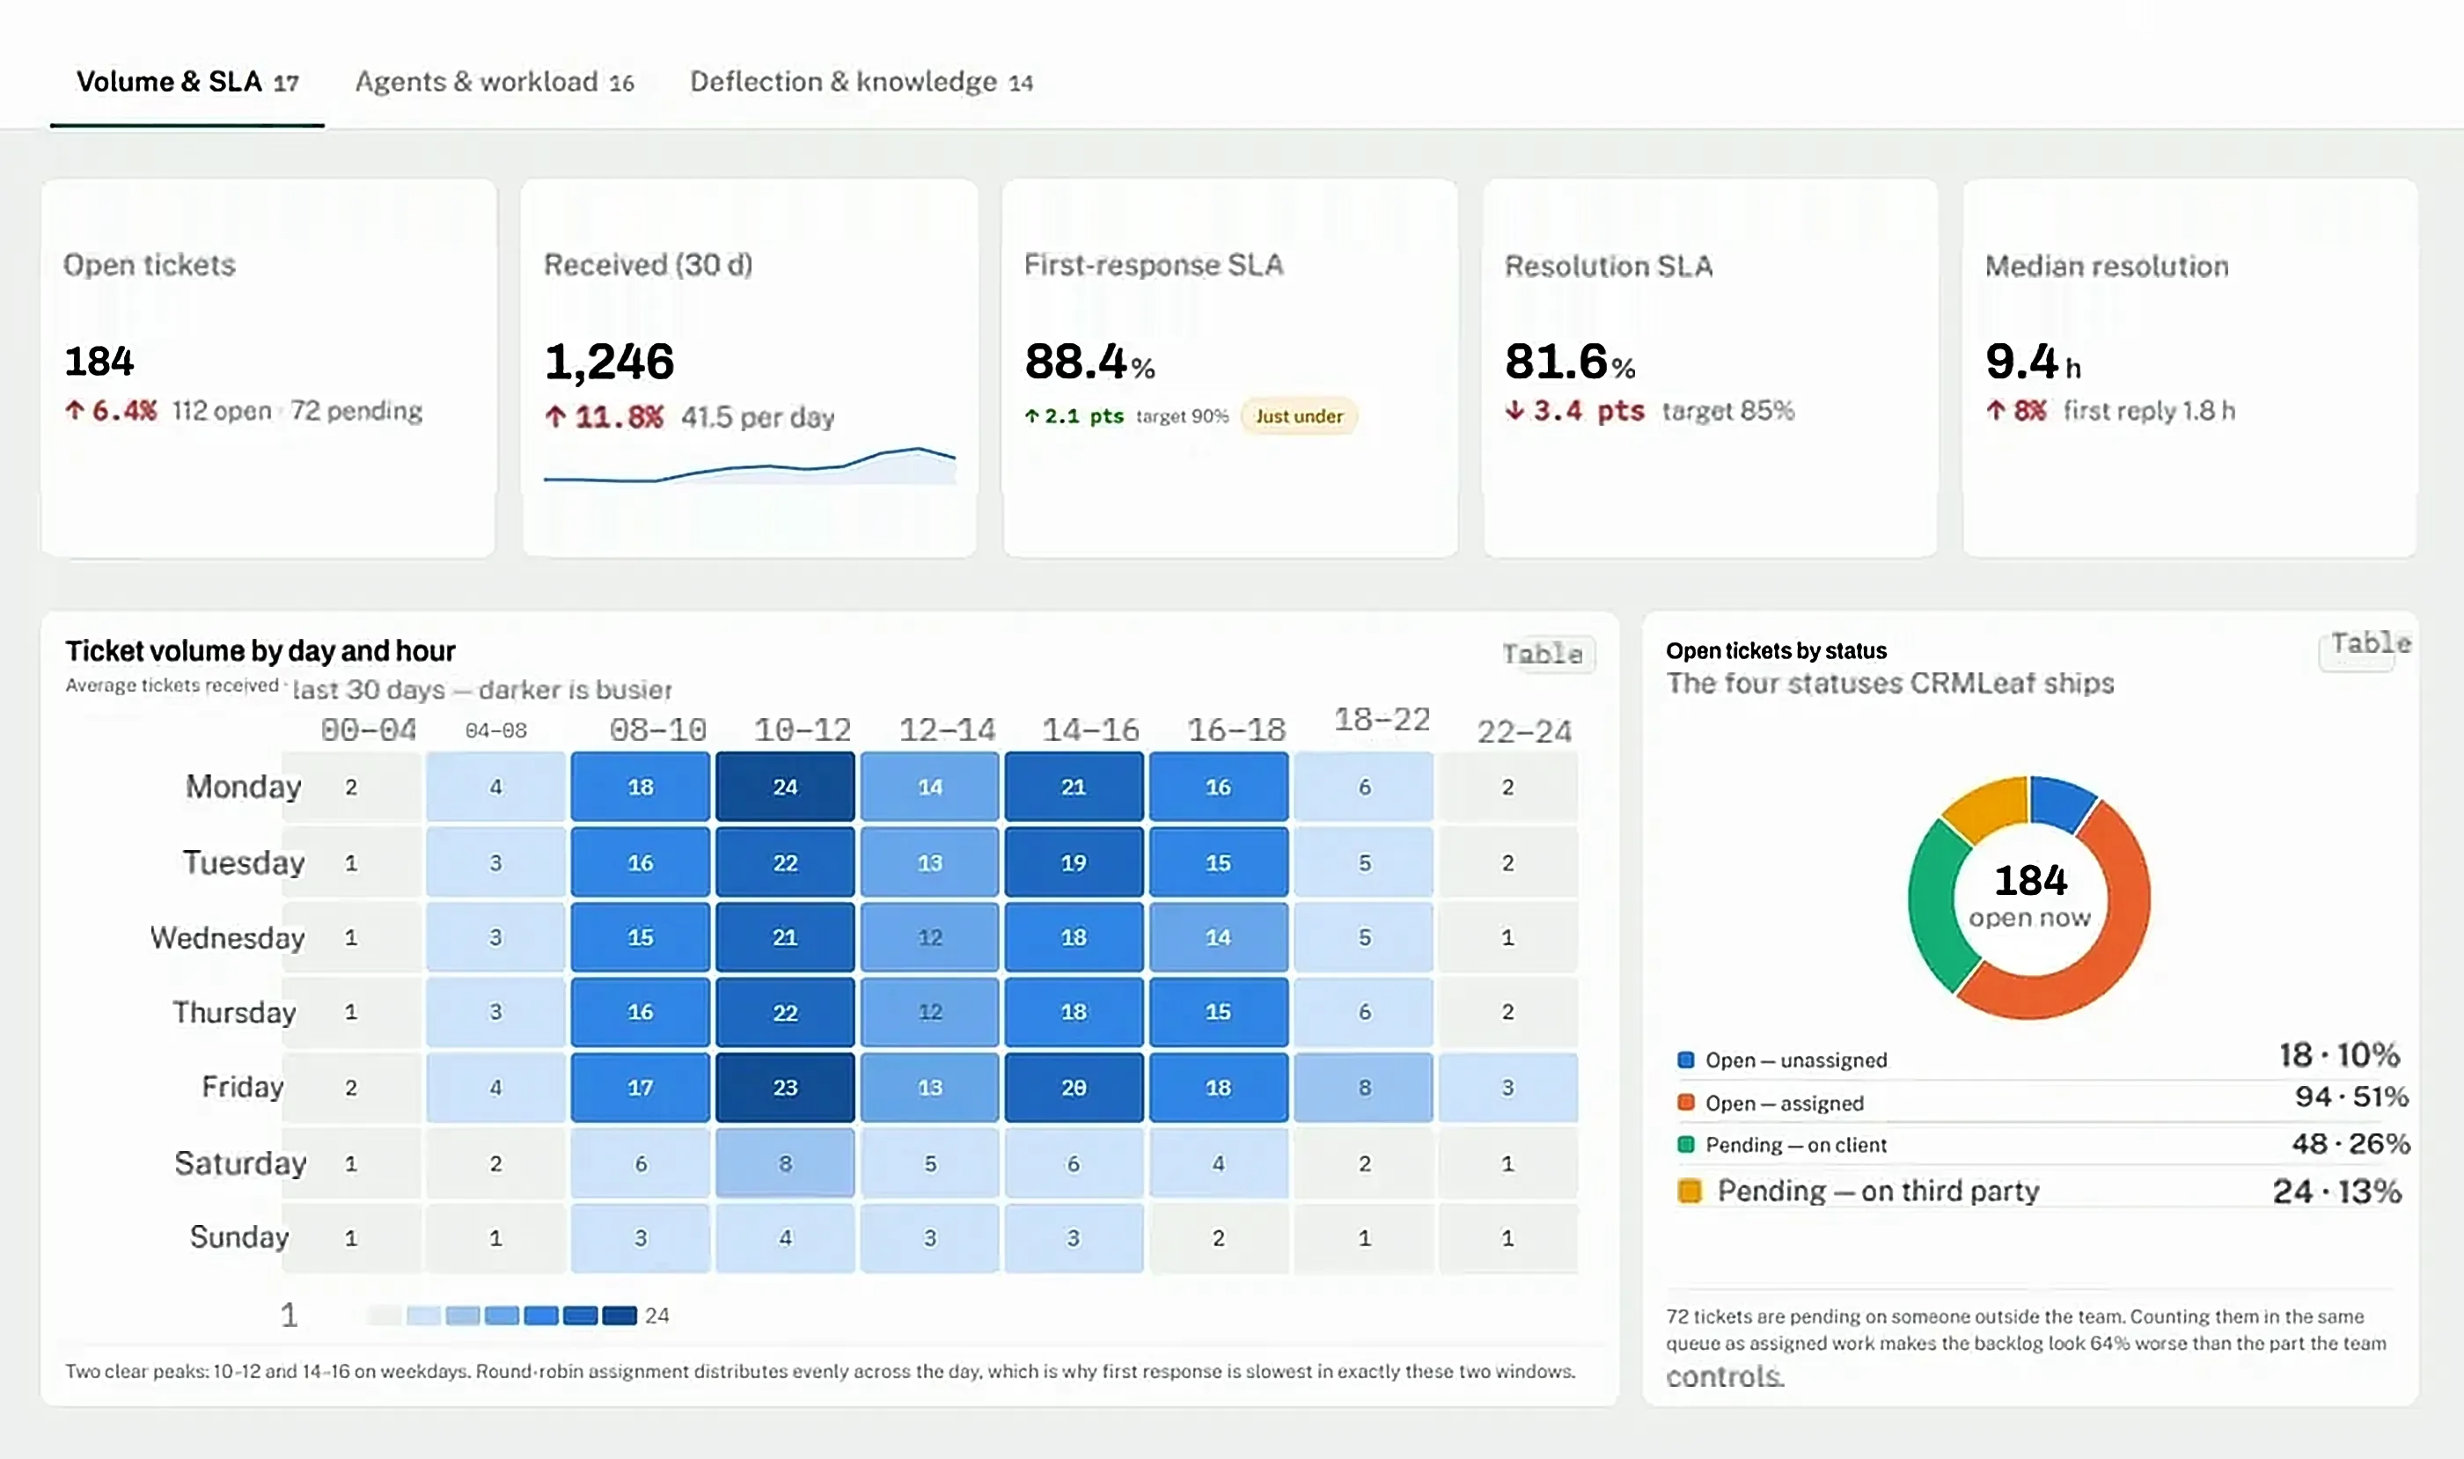Image resolution: width=2464 pixels, height=1459 pixels.
Task: Switch to Volume & SLA tab
Action: tap(187, 82)
